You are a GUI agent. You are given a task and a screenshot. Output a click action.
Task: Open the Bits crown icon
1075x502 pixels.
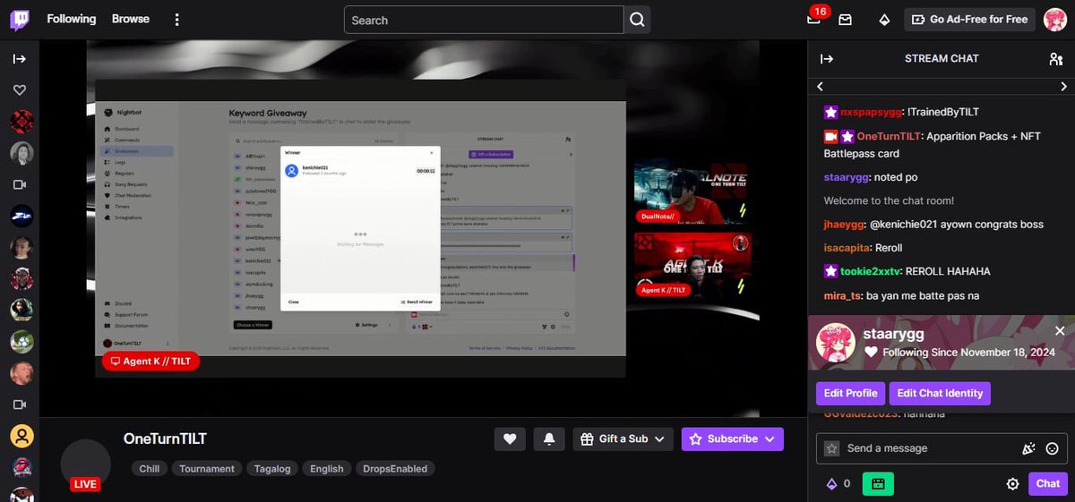pyautogui.click(x=884, y=20)
